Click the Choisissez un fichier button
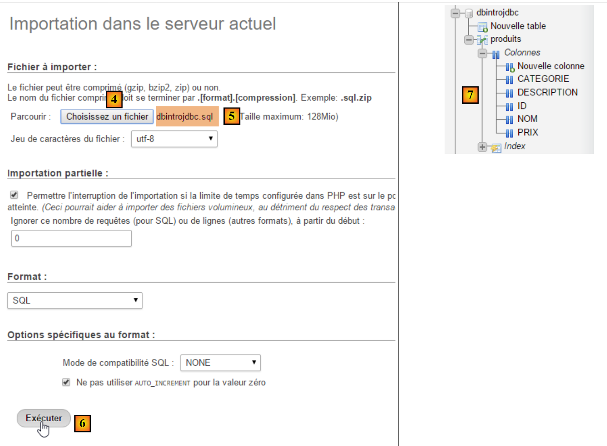 (107, 116)
